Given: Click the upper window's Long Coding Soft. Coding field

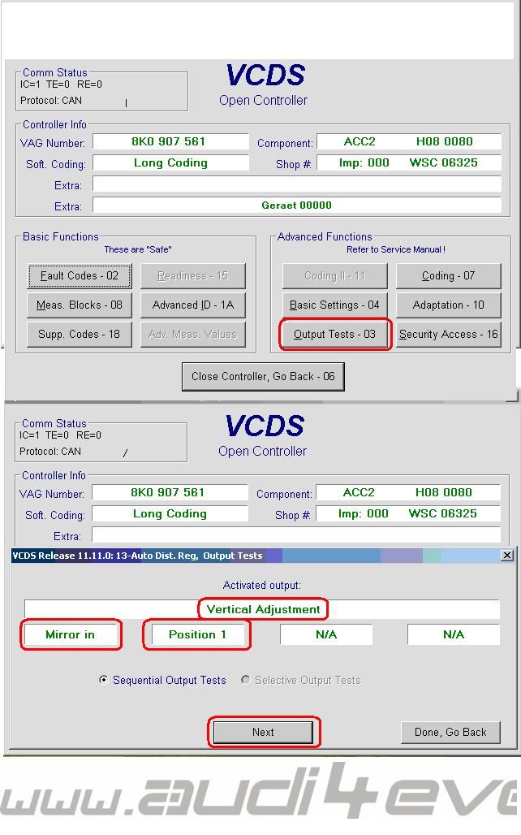Looking at the screenshot, I should point(170,163).
